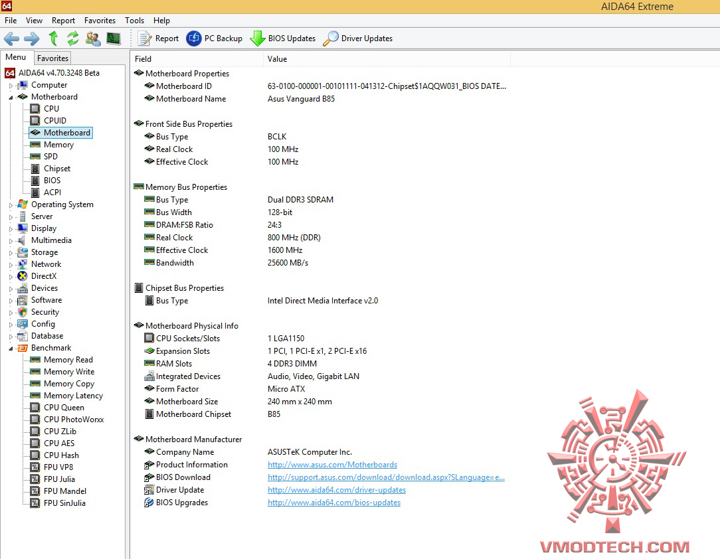The height and width of the screenshot is (559, 720).
Task: Select FPU VP8 benchmark
Action: point(58,467)
